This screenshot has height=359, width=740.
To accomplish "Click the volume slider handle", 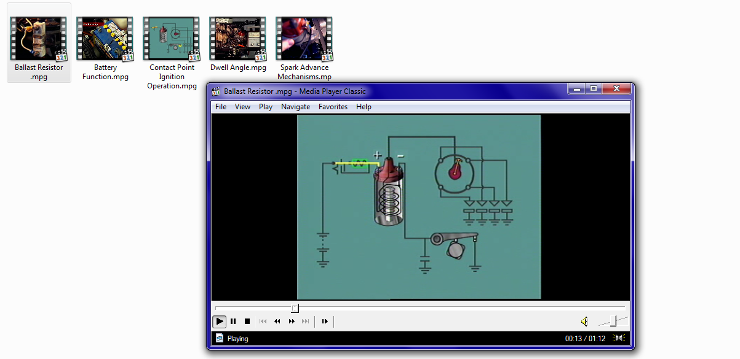I will coord(613,321).
